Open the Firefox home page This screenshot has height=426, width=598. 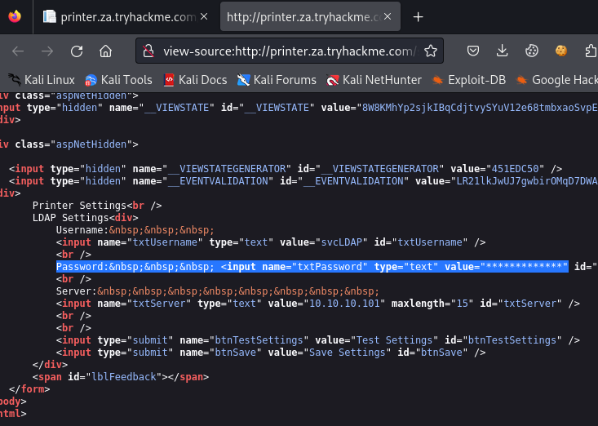pos(105,51)
